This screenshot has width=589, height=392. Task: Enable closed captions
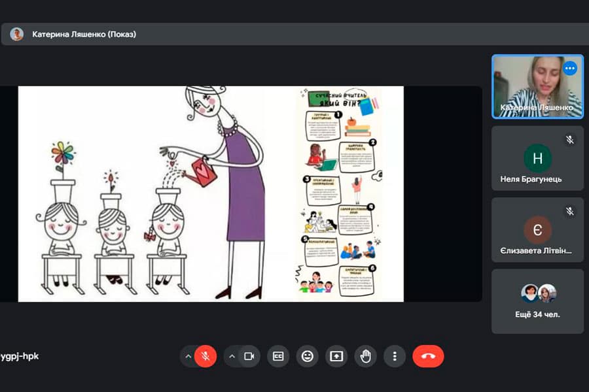(x=278, y=356)
